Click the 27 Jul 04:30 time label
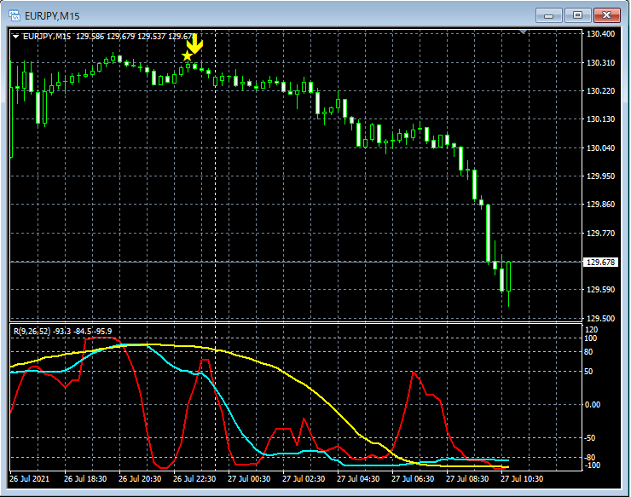 click(358, 479)
